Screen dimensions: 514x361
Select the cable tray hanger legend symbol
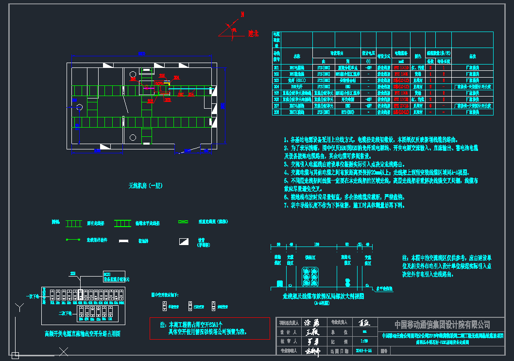[74, 240]
